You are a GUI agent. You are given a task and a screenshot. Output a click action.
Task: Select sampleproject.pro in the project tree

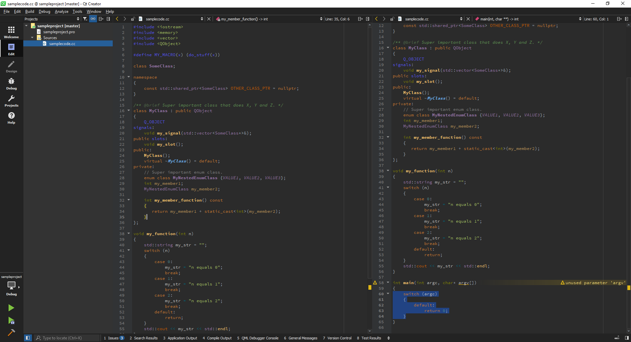click(x=59, y=32)
